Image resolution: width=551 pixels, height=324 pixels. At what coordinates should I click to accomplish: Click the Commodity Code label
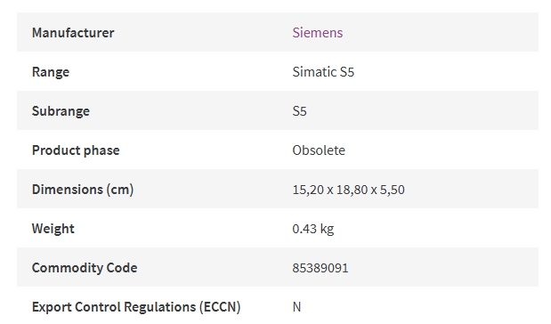85,268
